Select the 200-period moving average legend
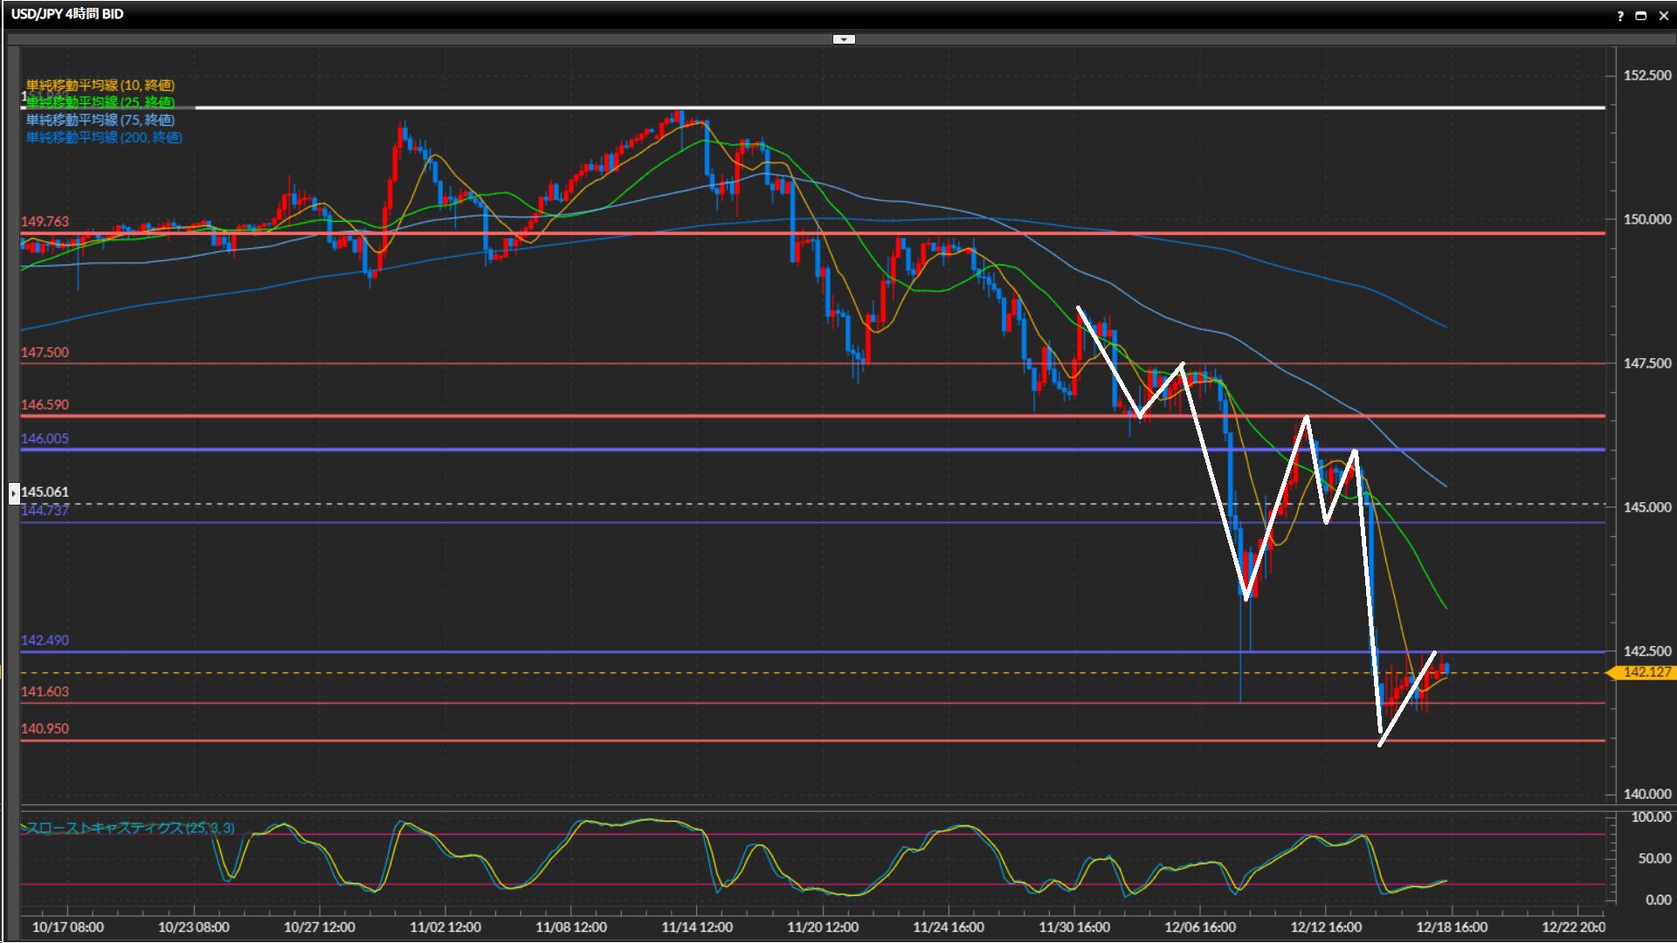 tap(104, 137)
